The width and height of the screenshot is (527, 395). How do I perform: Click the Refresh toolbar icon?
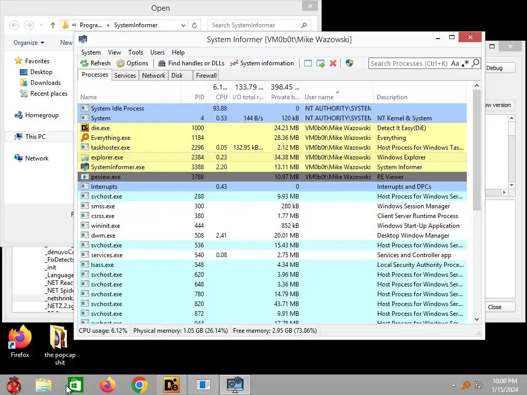(x=84, y=63)
